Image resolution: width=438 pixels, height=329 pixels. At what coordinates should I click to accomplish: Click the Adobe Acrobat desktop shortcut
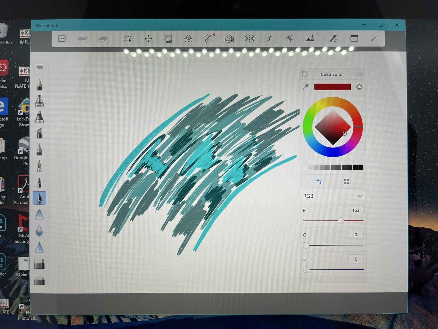pyautogui.click(x=22, y=190)
